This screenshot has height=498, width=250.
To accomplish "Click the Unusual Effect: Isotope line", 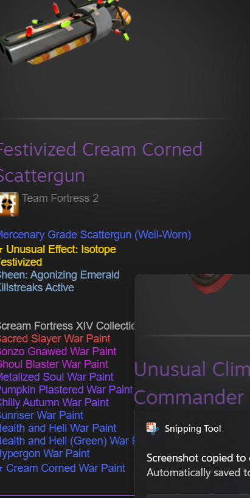I will (58, 249).
